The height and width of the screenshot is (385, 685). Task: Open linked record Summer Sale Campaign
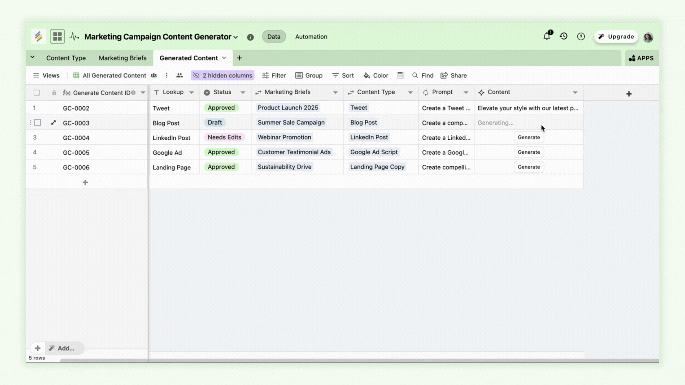click(x=291, y=123)
